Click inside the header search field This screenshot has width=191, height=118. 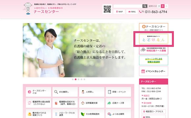pos(128,6)
